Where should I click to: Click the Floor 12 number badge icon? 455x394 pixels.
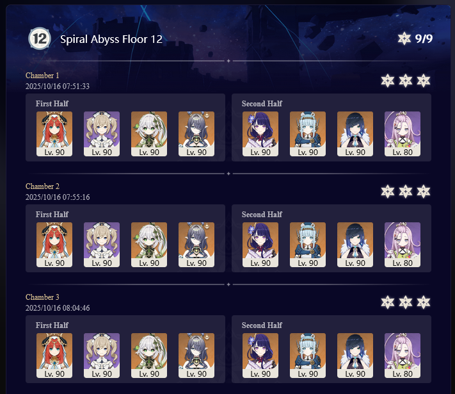tap(40, 38)
